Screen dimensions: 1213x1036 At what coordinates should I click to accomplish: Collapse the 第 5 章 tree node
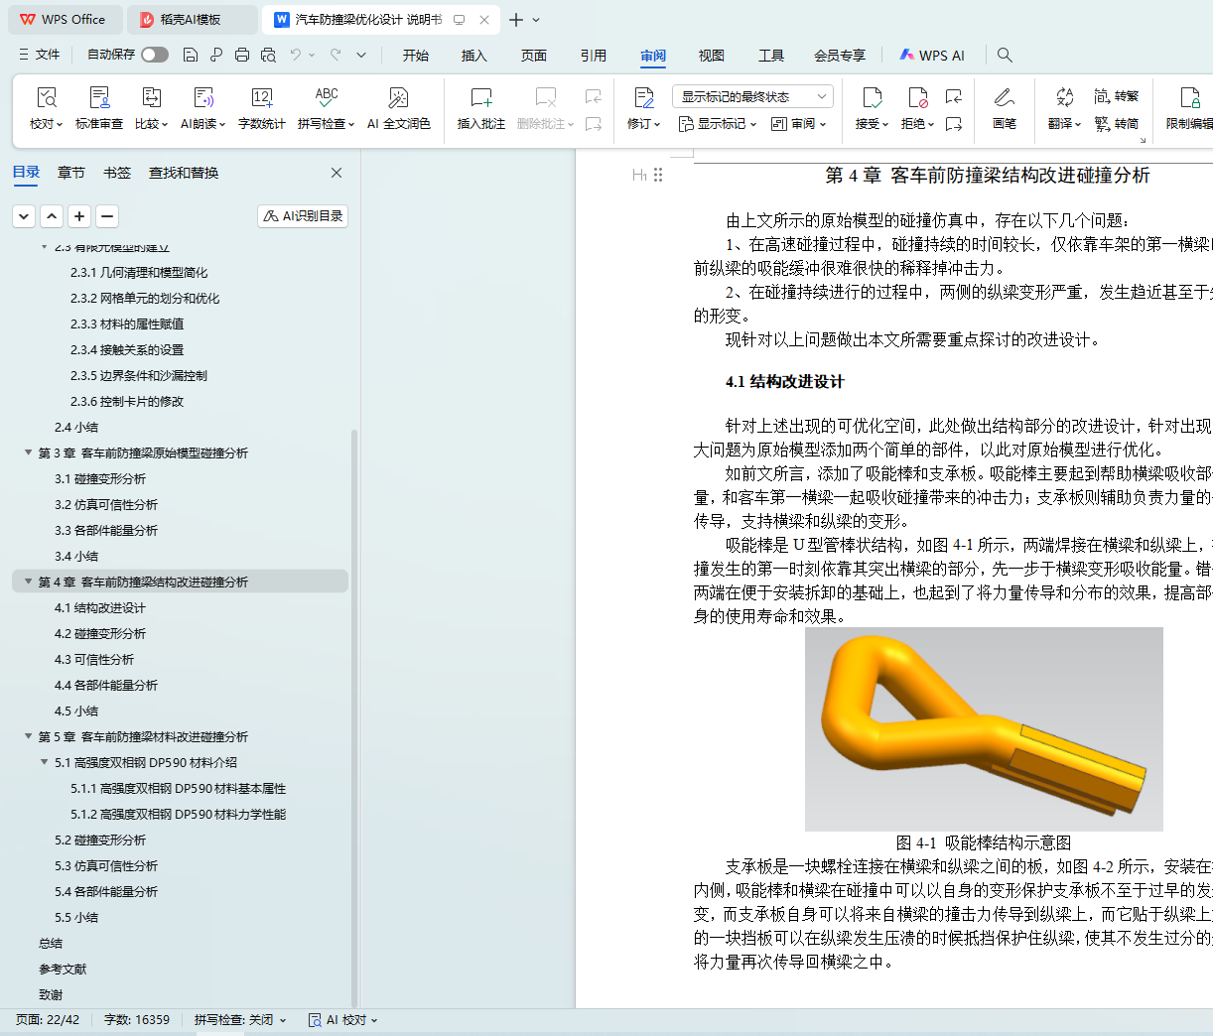(x=29, y=736)
